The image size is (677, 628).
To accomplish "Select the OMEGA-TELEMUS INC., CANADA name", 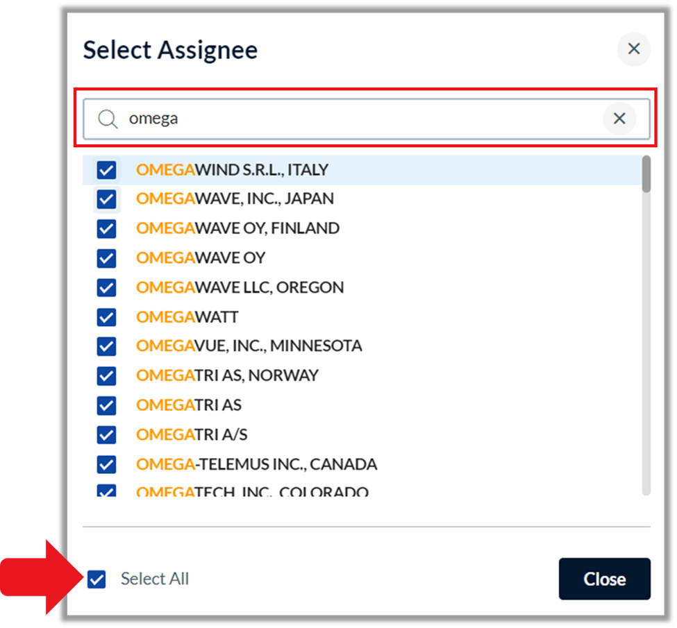I will pos(256,464).
